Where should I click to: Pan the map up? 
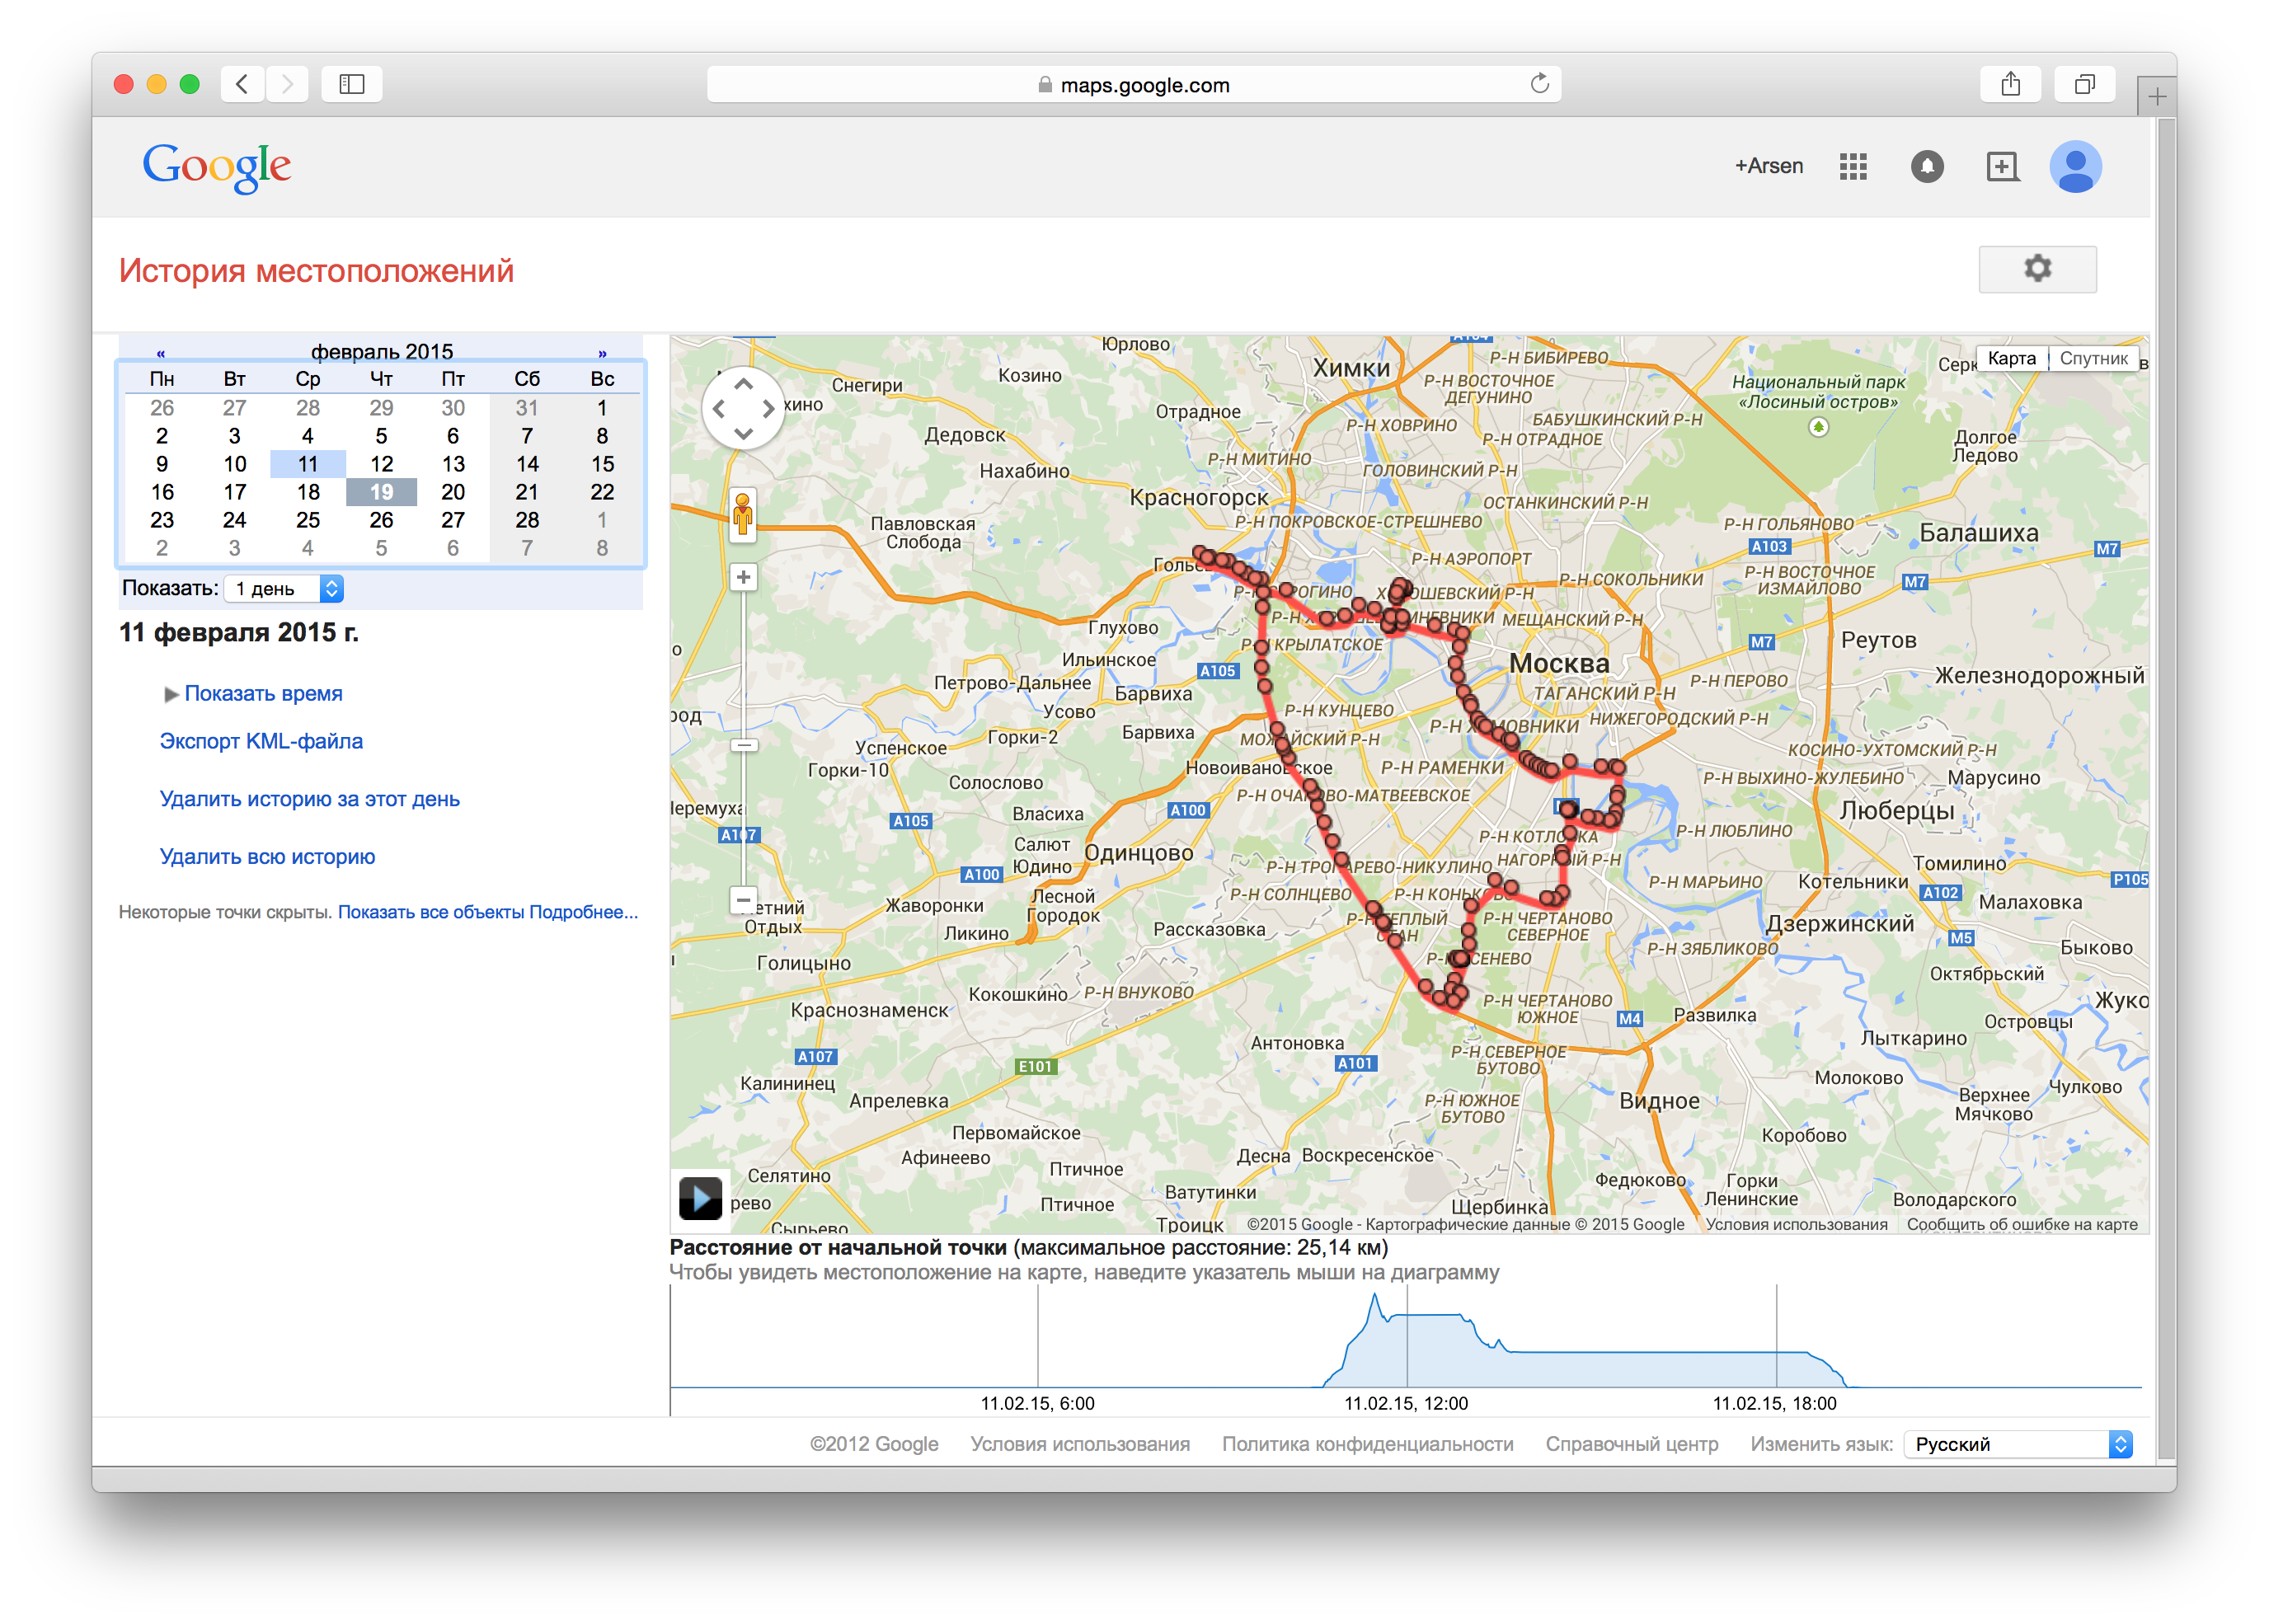click(x=742, y=383)
